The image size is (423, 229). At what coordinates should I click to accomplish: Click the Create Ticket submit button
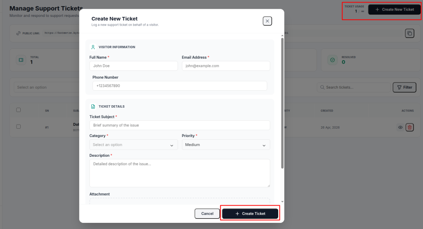pos(250,214)
